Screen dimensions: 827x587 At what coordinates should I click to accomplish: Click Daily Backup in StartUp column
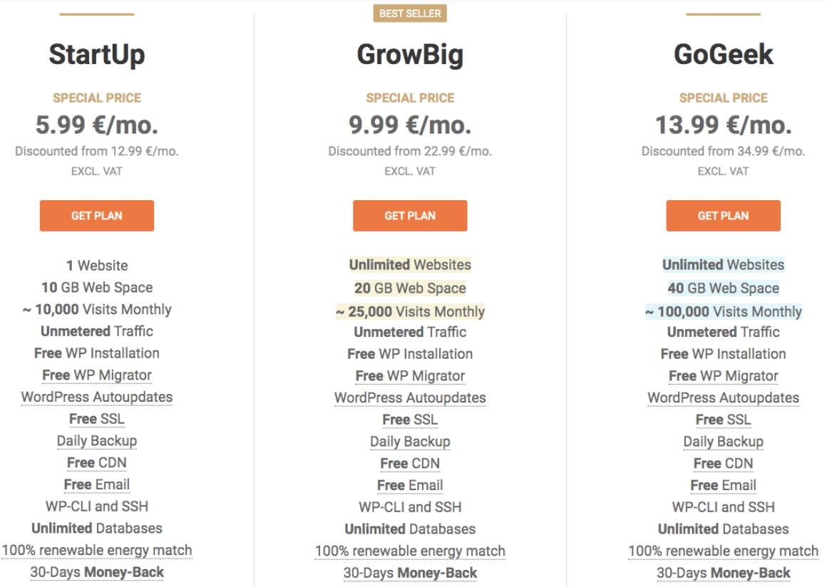coord(97,441)
